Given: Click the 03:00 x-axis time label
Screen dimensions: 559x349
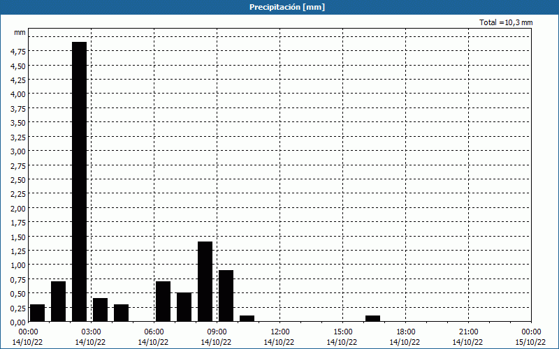Looking at the screenshot, I should click(91, 332).
